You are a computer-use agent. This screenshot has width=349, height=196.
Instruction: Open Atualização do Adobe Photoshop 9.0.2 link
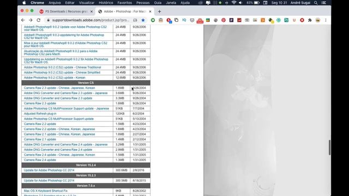(61, 52)
